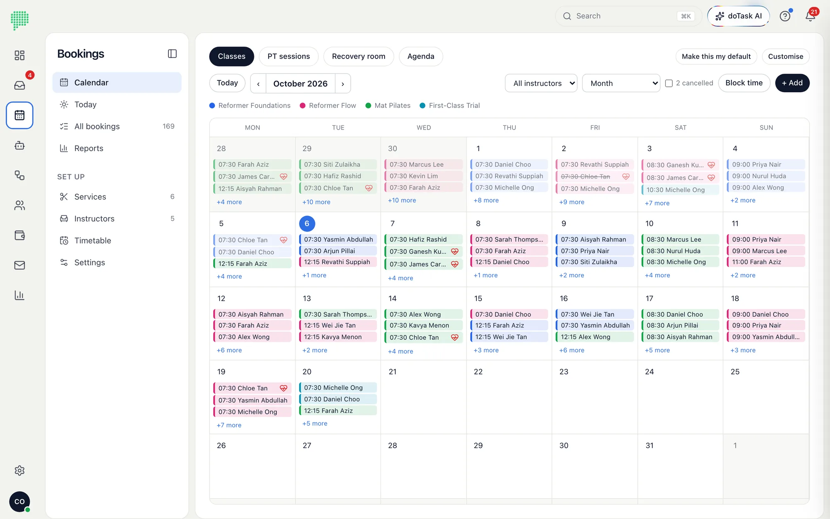Image resolution: width=830 pixels, height=519 pixels.
Task: Click the Reformer Foundations blue legend dot
Action: click(212, 105)
